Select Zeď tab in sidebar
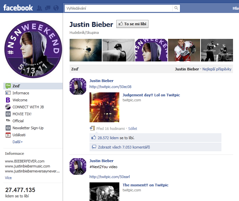Screen dimensions: 239x201 [x=33, y=86]
